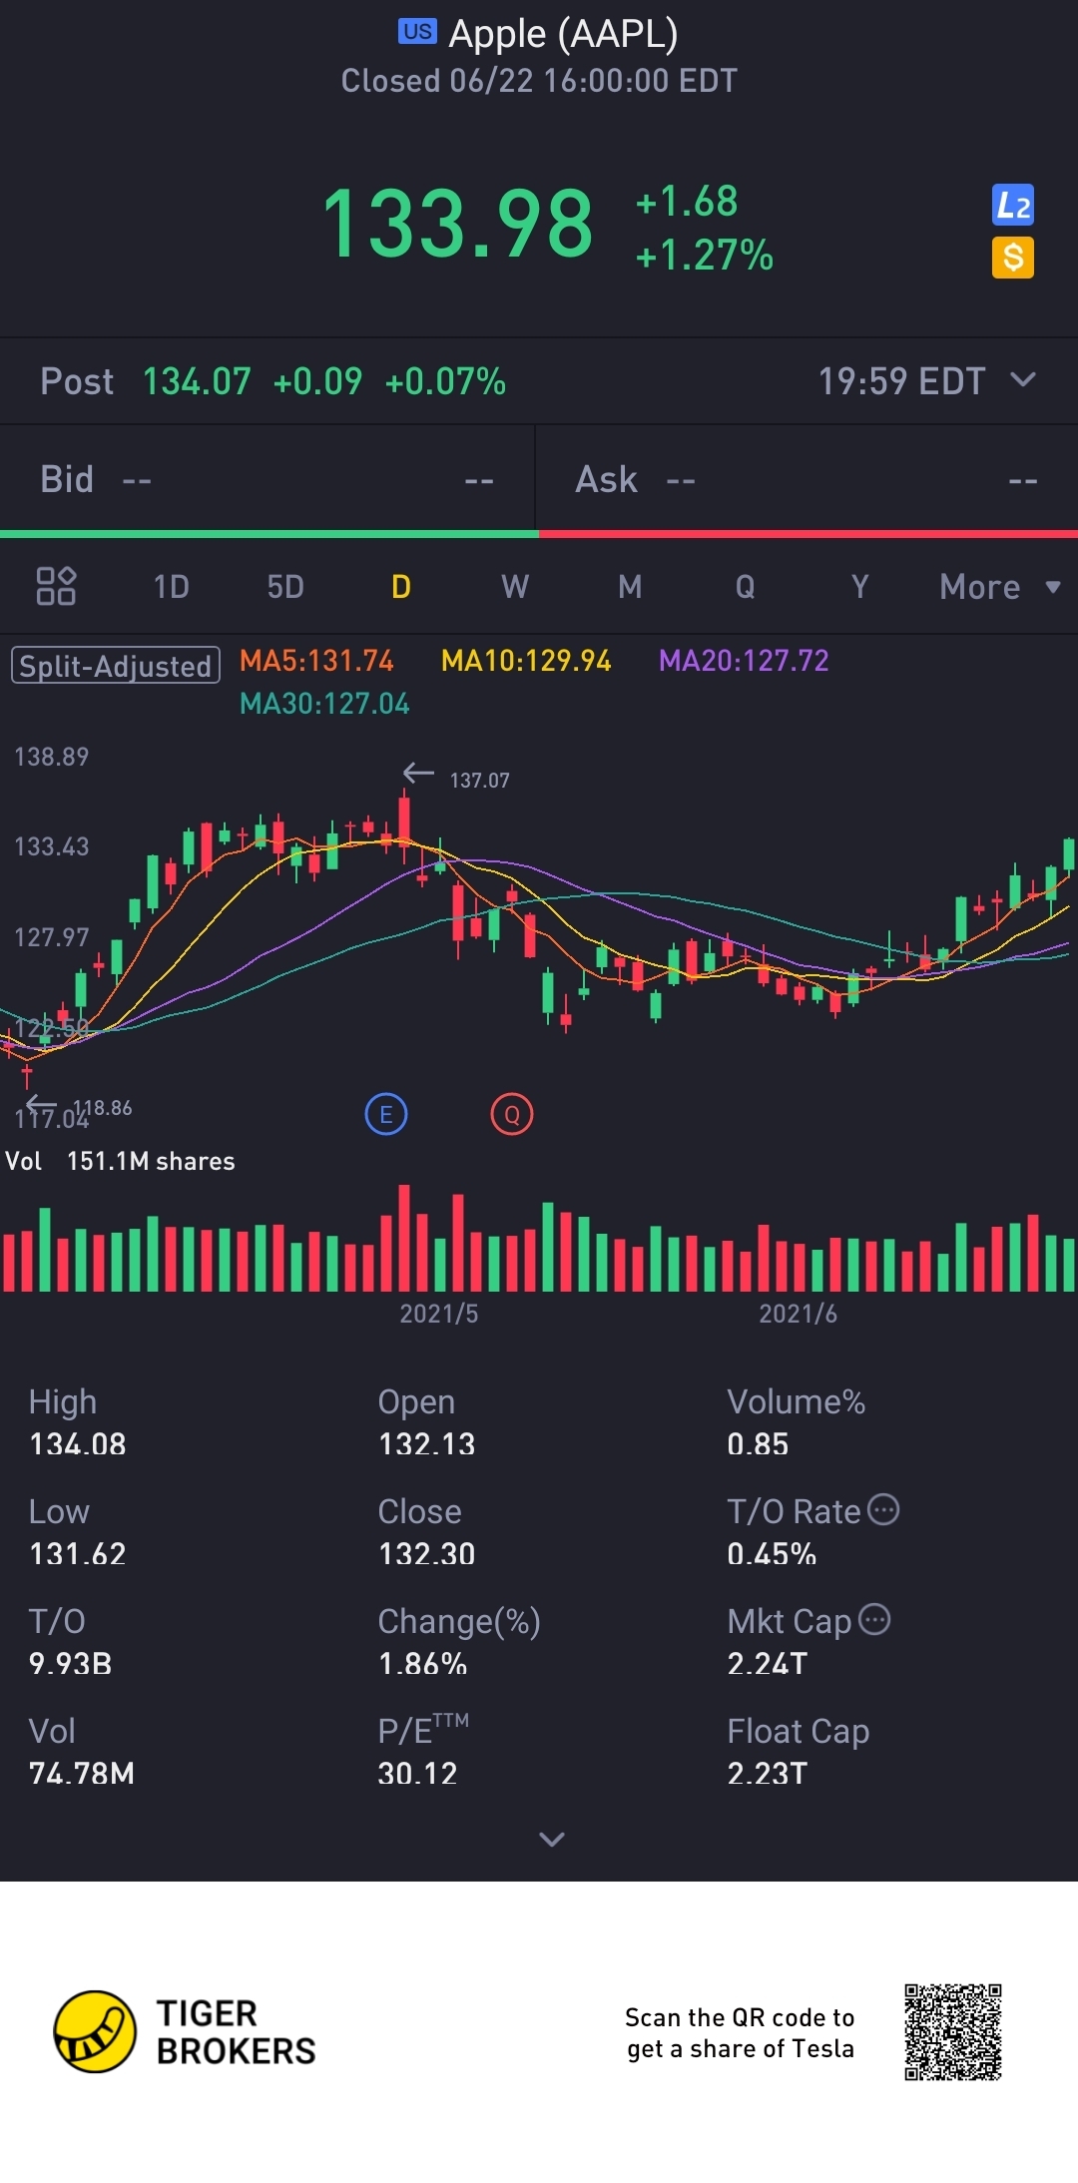Tap the MA30:127.04 indicator label
The height and width of the screenshot is (2183, 1078).
[324, 704]
